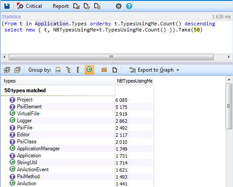This screenshot has height=187, width=233.
Task: Open Export to Graph dropdown arrow
Action: click(178, 70)
